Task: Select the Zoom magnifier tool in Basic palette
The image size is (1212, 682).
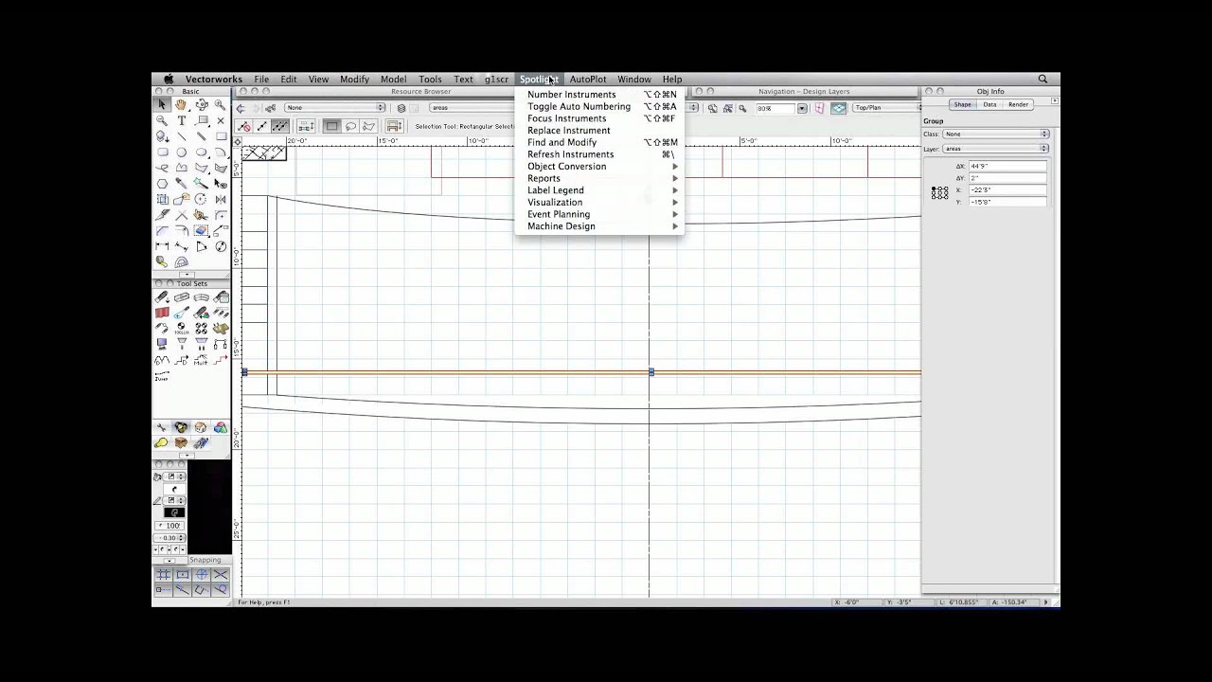Action: click(x=221, y=104)
